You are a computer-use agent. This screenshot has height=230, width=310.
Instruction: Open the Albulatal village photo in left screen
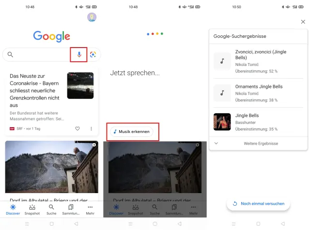pos(52,167)
